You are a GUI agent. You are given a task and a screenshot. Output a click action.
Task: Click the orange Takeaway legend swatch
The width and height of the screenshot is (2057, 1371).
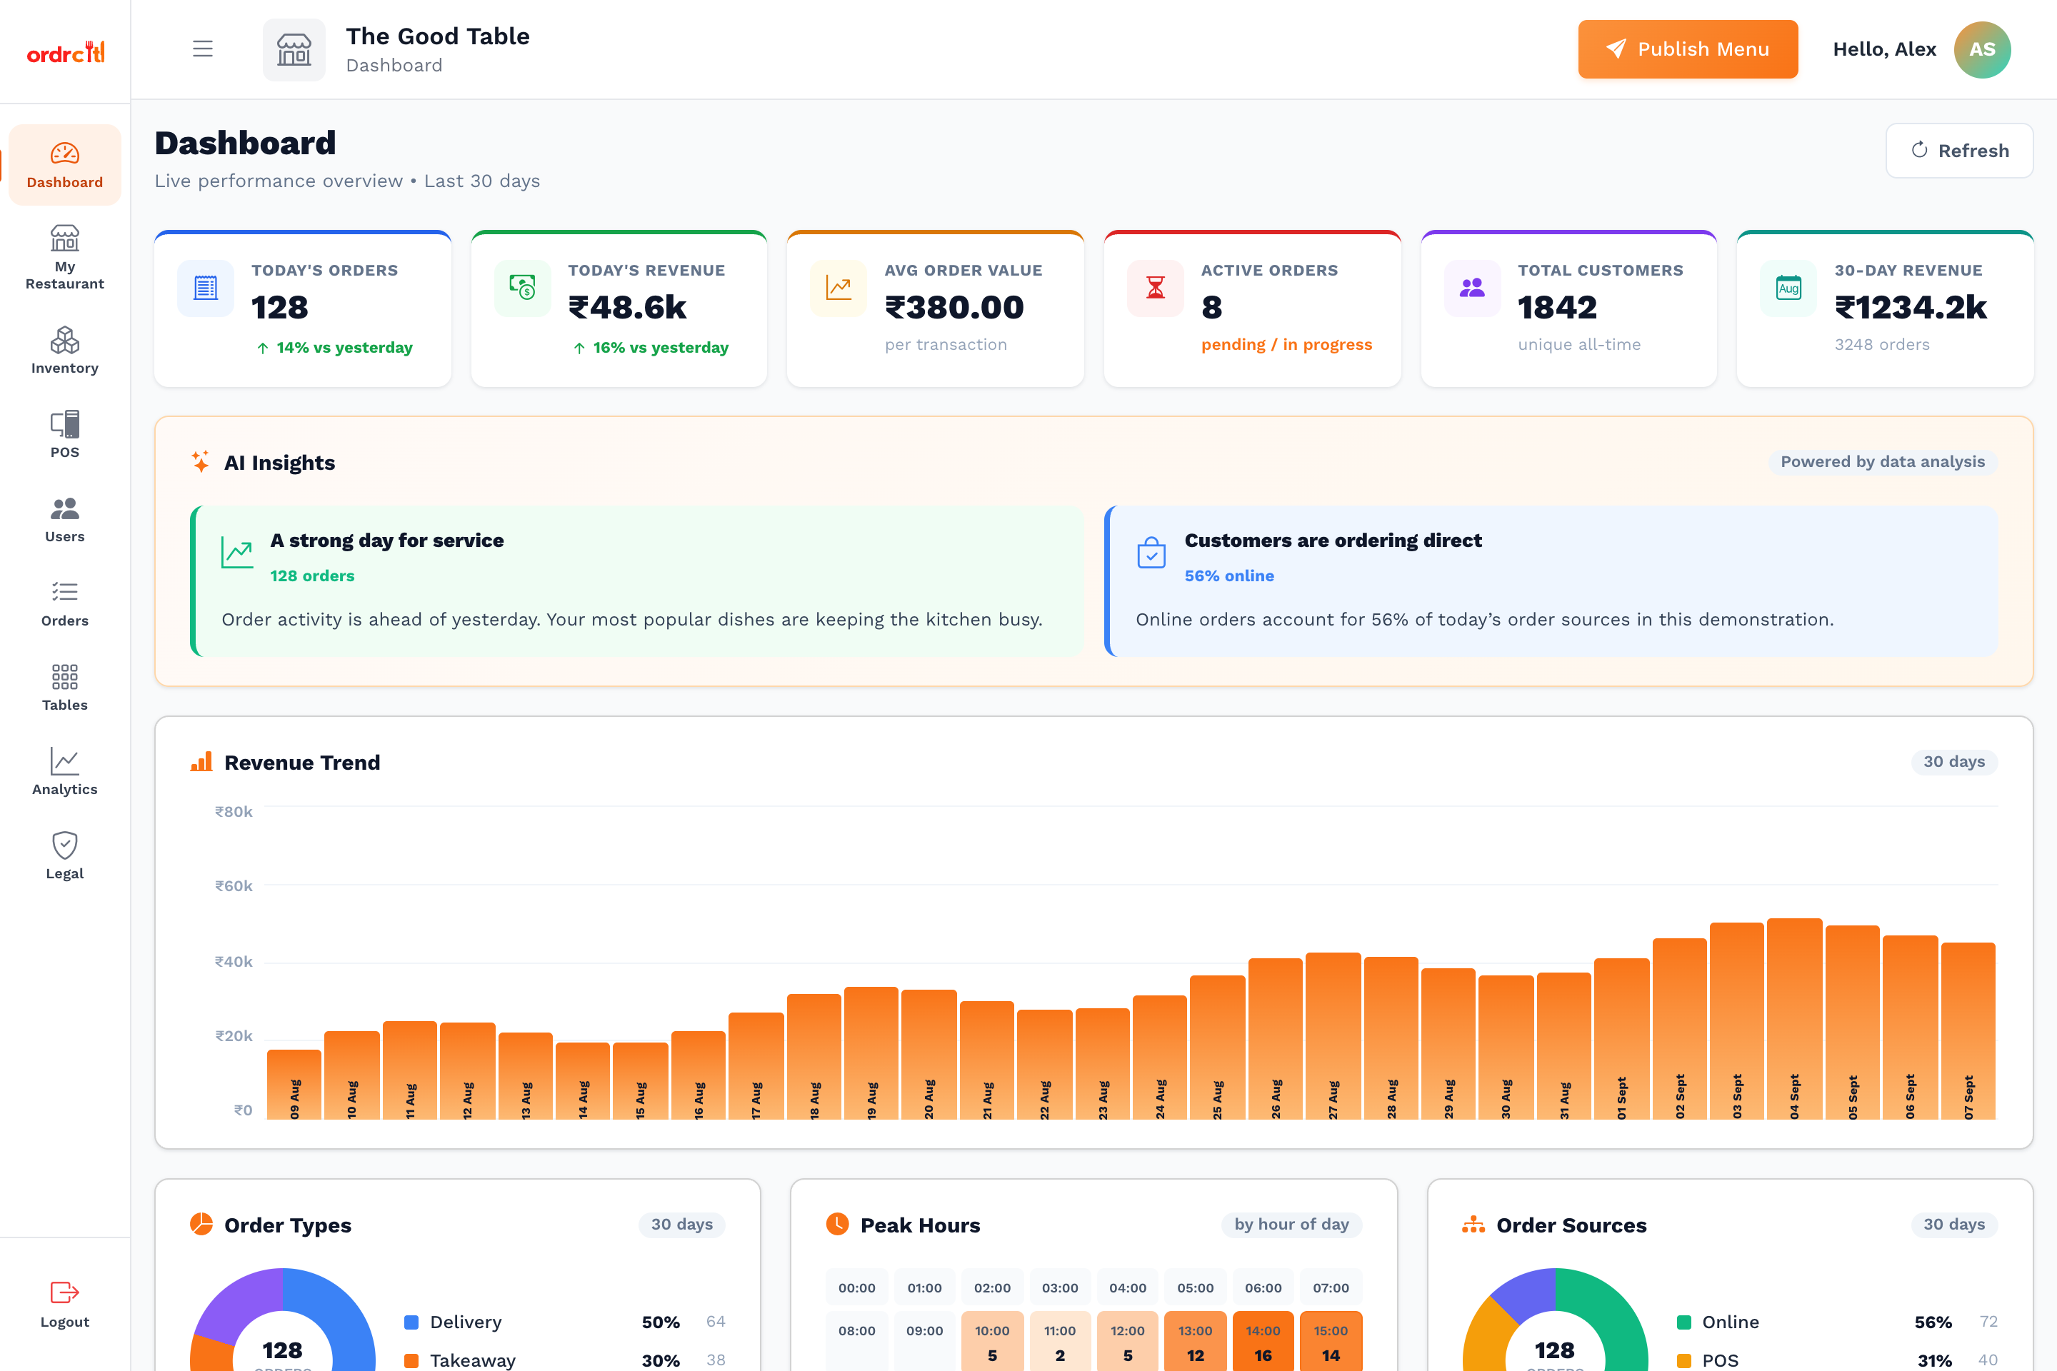click(x=411, y=1360)
